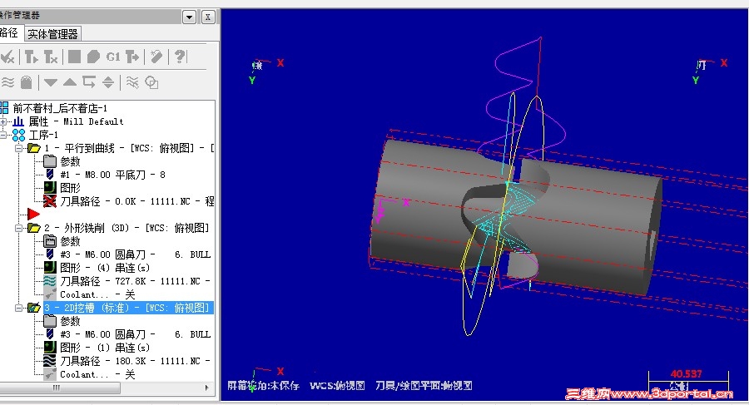The width and height of the screenshot is (749, 405).
Task: Toggle toolpath display wave icon in toolbar
Action: tap(7, 82)
